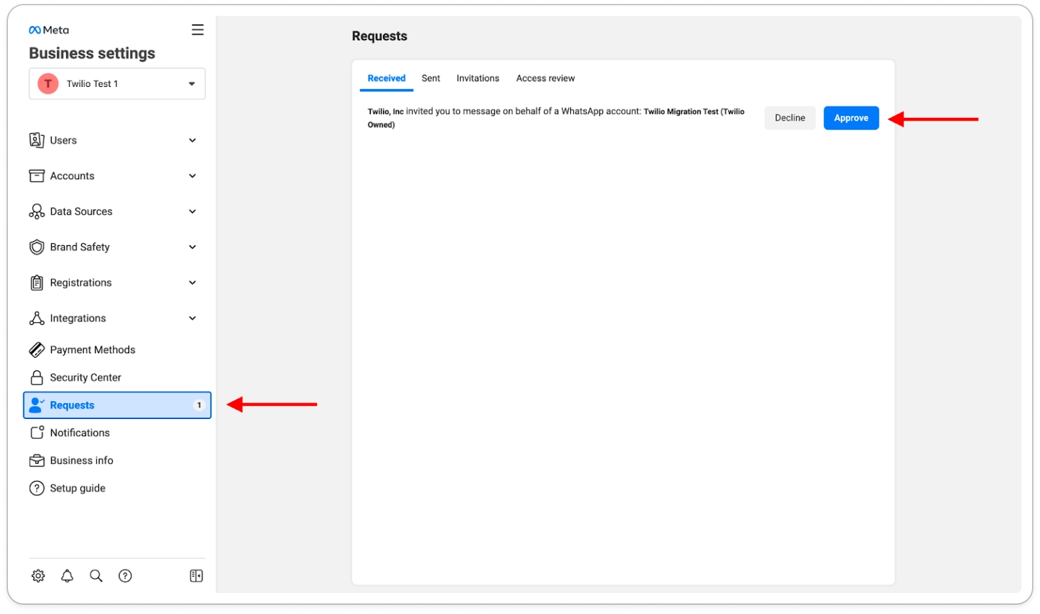
Task: Switch to the Invitations tab
Action: [478, 78]
